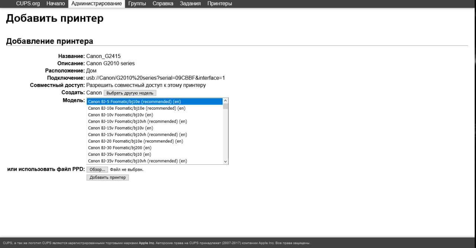Select Canon BJ-15v Foomatic/bj10vh recommended model
476x248 pixels.
154,135
